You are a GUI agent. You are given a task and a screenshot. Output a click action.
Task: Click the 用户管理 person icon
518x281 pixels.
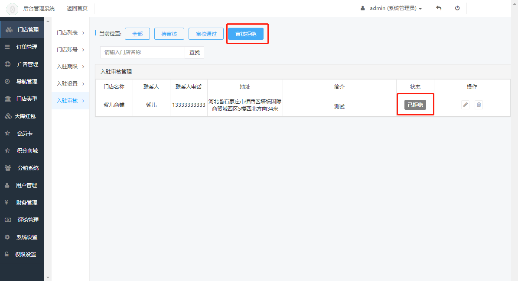7,185
